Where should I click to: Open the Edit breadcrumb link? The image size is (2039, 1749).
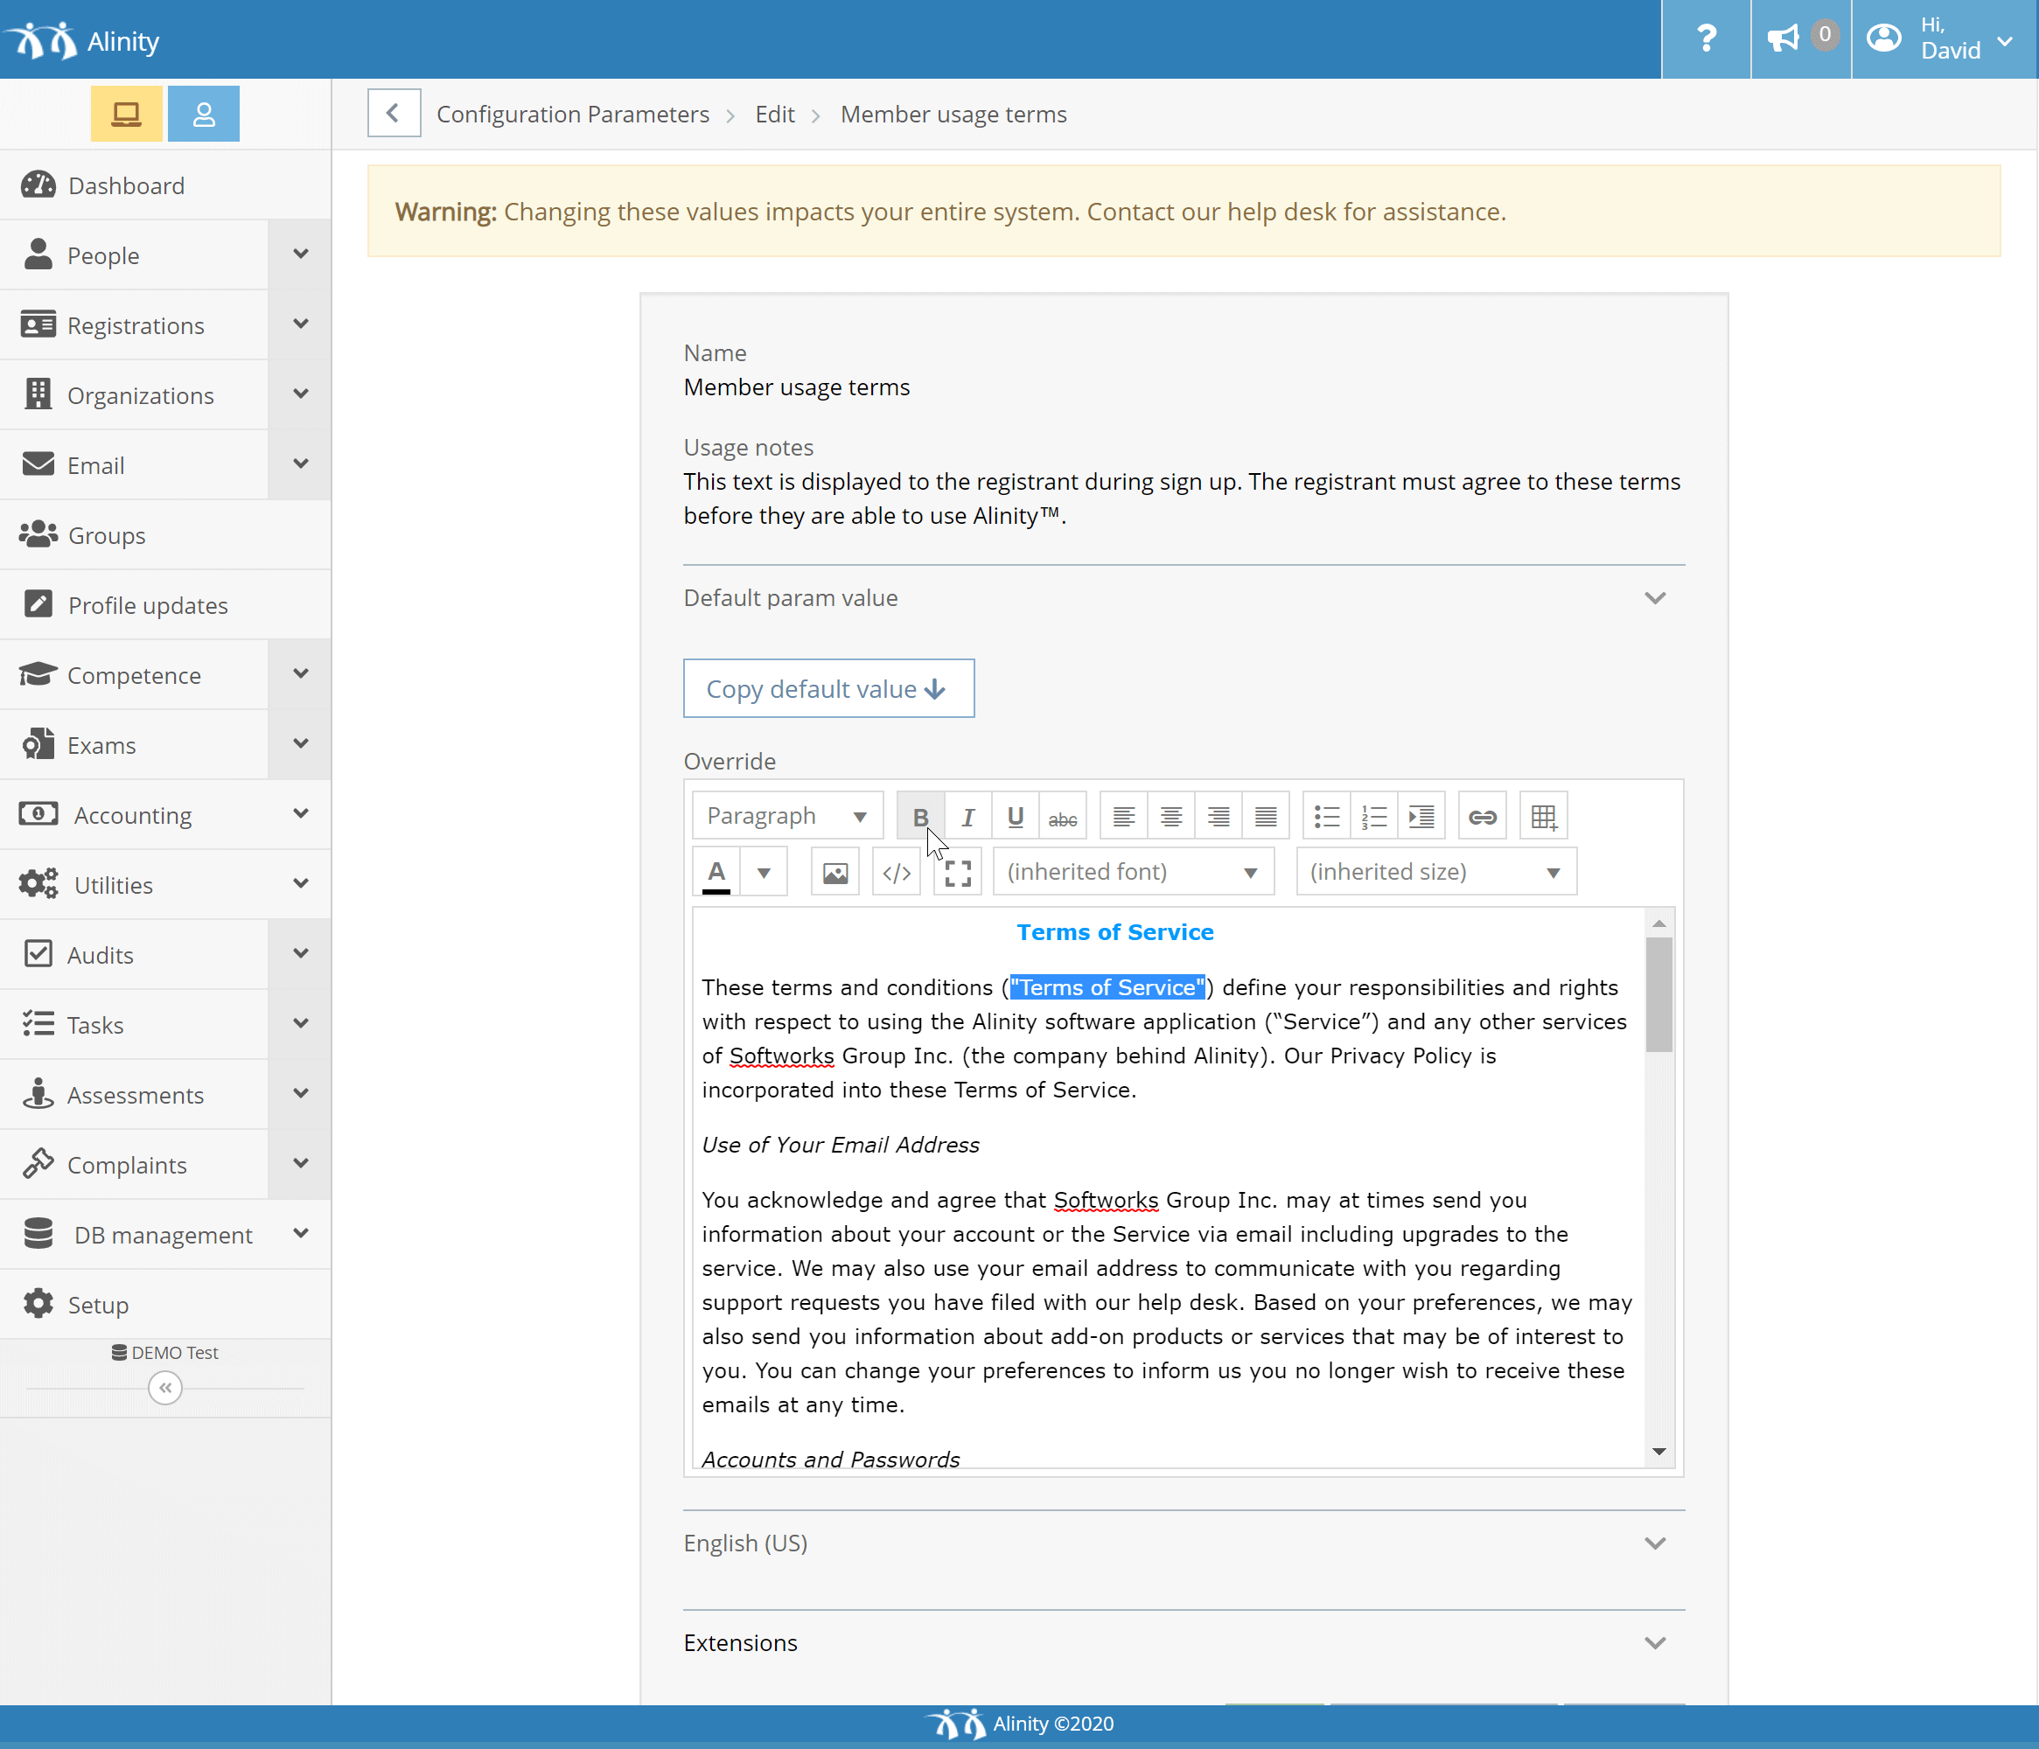[x=774, y=114]
